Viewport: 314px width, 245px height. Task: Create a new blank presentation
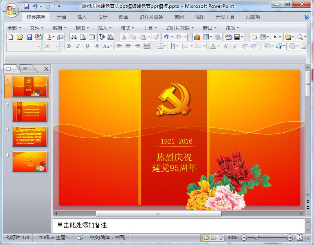(x=11, y=37)
